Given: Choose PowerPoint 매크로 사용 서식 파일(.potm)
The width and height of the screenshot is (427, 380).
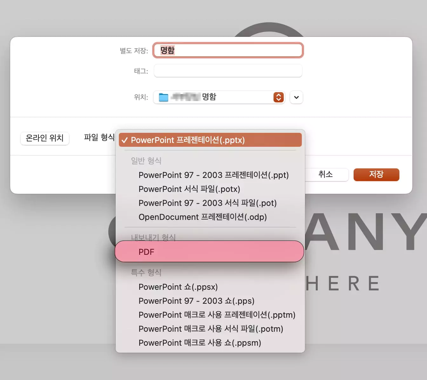Looking at the screenshot, I should click(x=210, y=329).
